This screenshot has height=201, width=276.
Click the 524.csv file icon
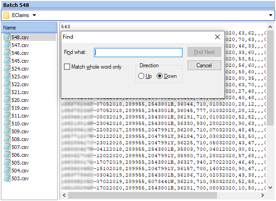tap(7, 69)
